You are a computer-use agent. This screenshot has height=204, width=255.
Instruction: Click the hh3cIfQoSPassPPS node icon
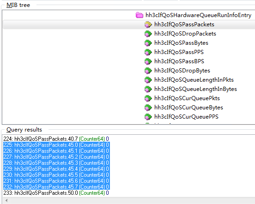click(148, 52)
